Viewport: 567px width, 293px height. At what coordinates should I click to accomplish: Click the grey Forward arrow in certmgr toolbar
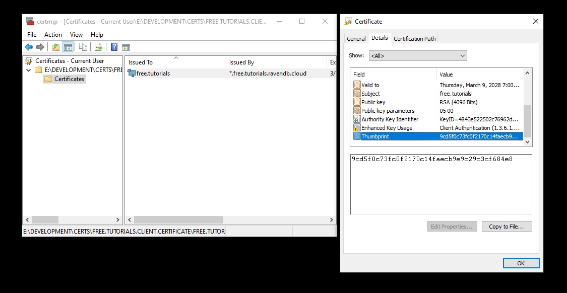[40, 47]
